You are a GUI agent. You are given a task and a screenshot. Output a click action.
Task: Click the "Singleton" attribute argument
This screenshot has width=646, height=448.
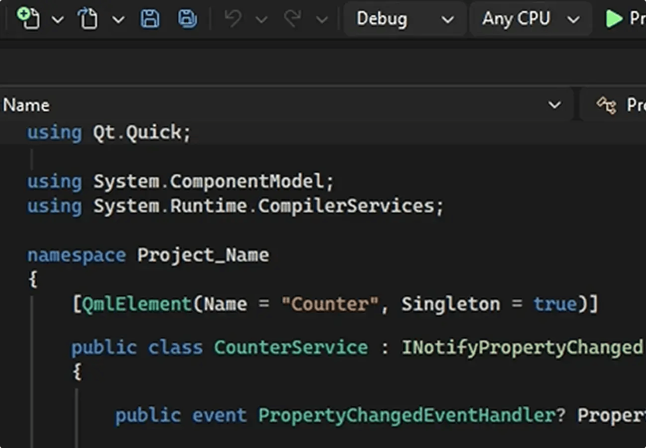(x=450, y=304)
